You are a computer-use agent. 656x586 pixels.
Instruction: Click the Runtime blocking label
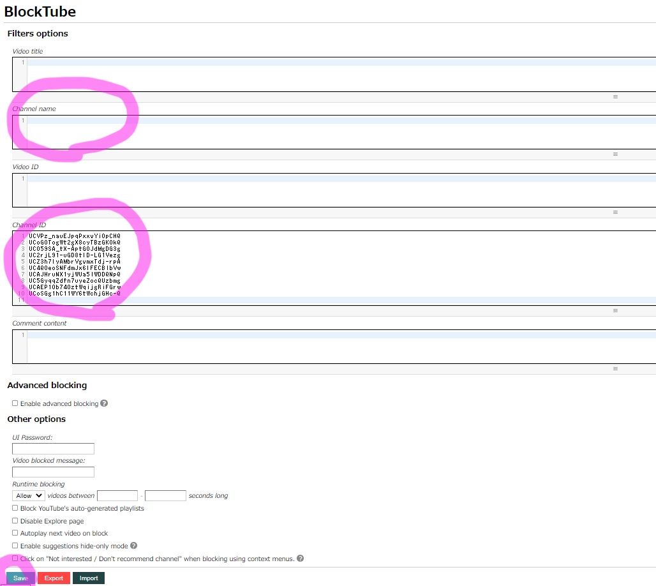pyautogui.click(x=38, y=484)
